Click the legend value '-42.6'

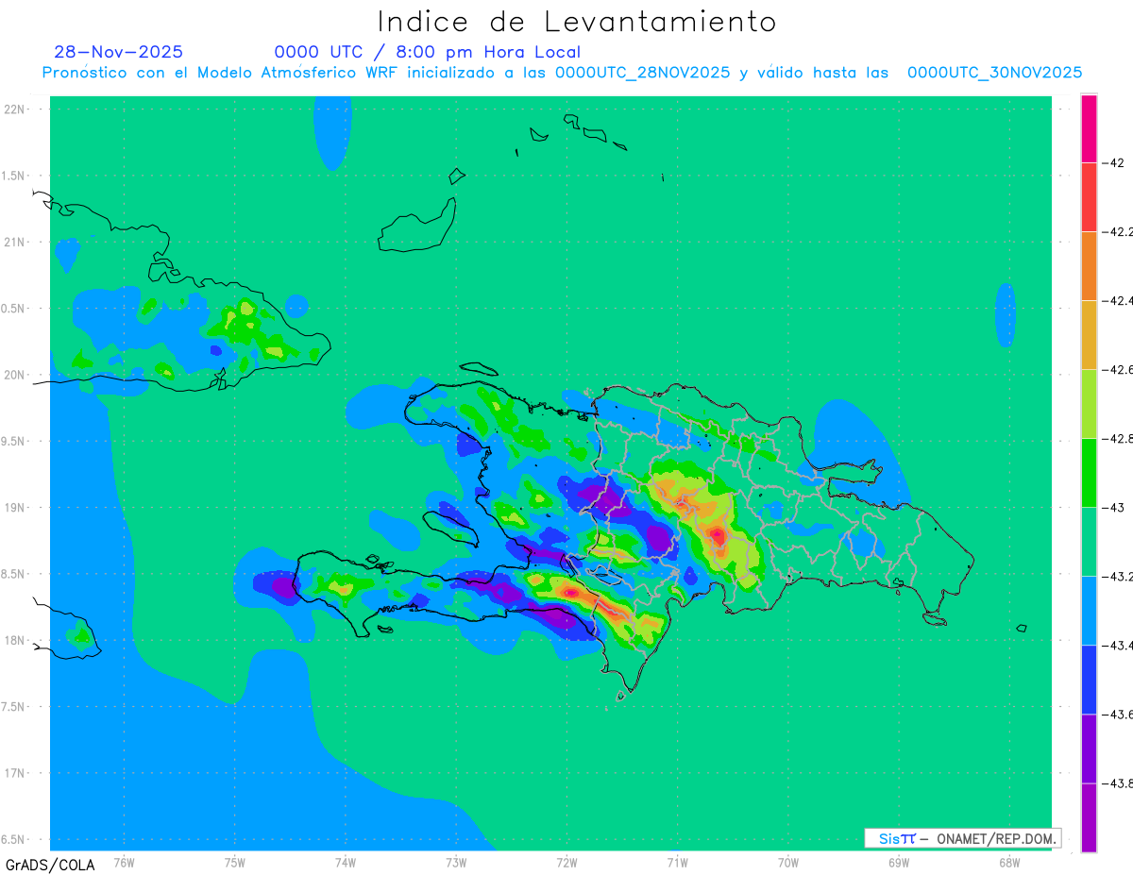tap(1119, 370)
